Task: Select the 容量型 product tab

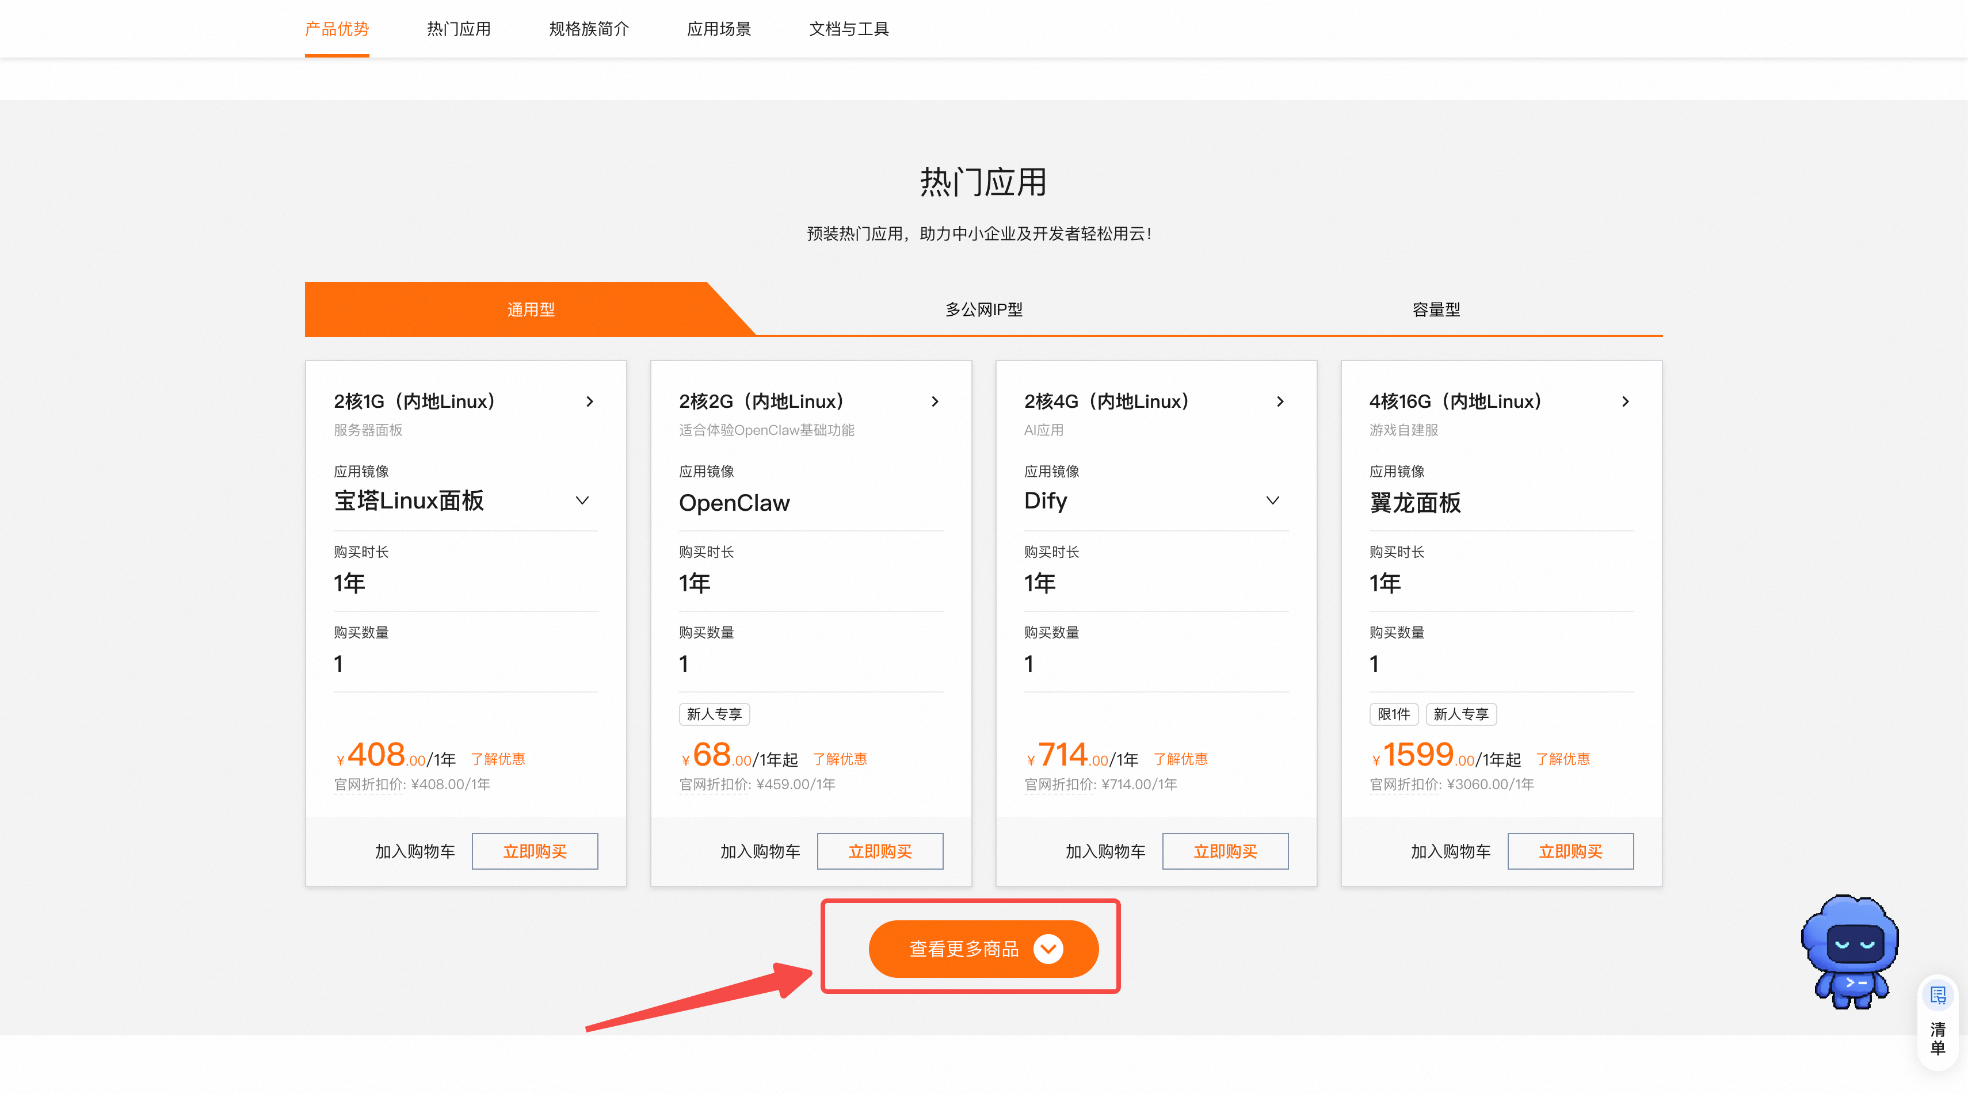Action: [x=1436, y=309]
